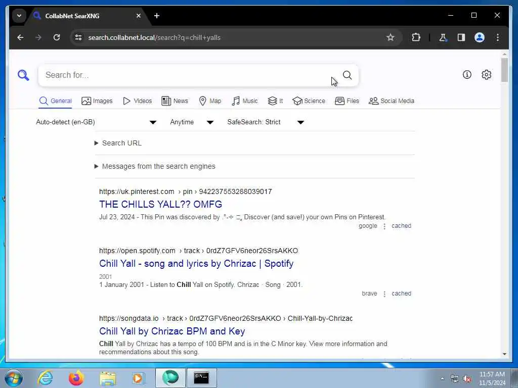Select the General search tab
The height and width of the screenshot is (388, 518).
(56, 101)
